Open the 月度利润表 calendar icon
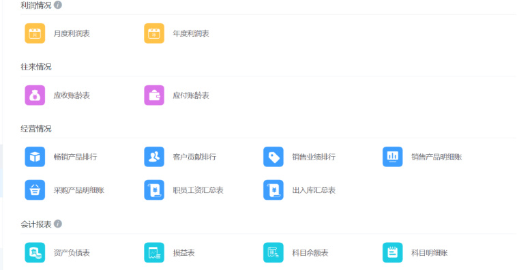Screen dimensions: 517x270 [x=35, y=33]
